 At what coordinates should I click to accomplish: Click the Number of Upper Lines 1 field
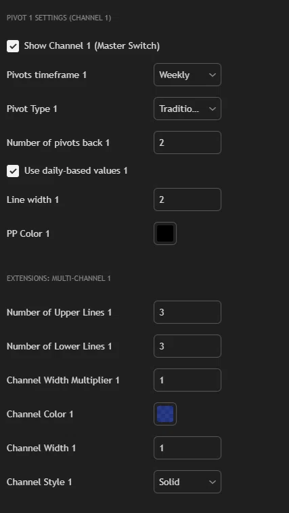pyautogui.click(x=187, y=312)
